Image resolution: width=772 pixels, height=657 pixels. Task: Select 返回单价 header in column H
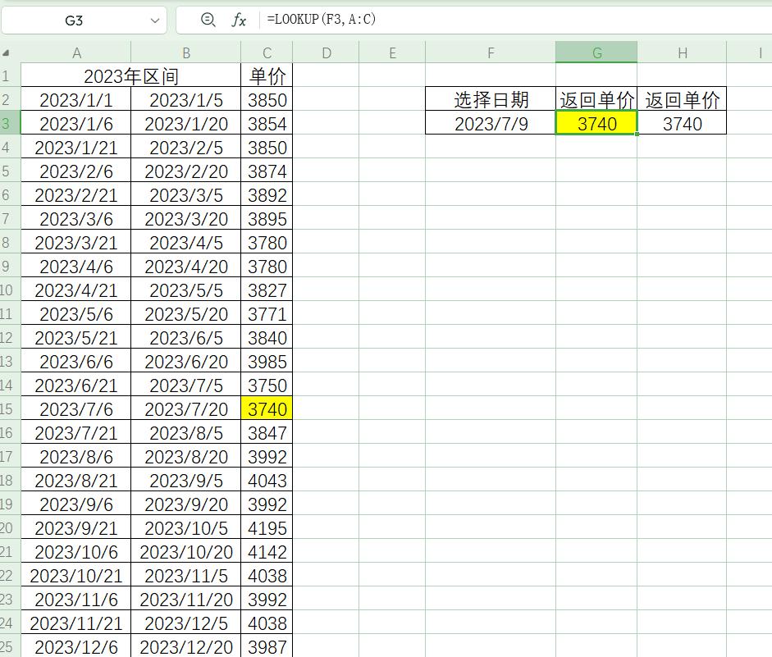click(683, 99)
